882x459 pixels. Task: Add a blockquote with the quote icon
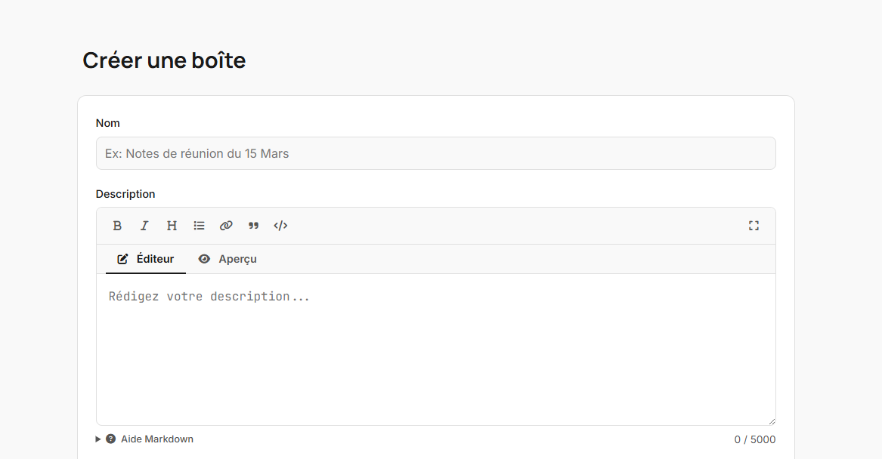tap(253, 226)
